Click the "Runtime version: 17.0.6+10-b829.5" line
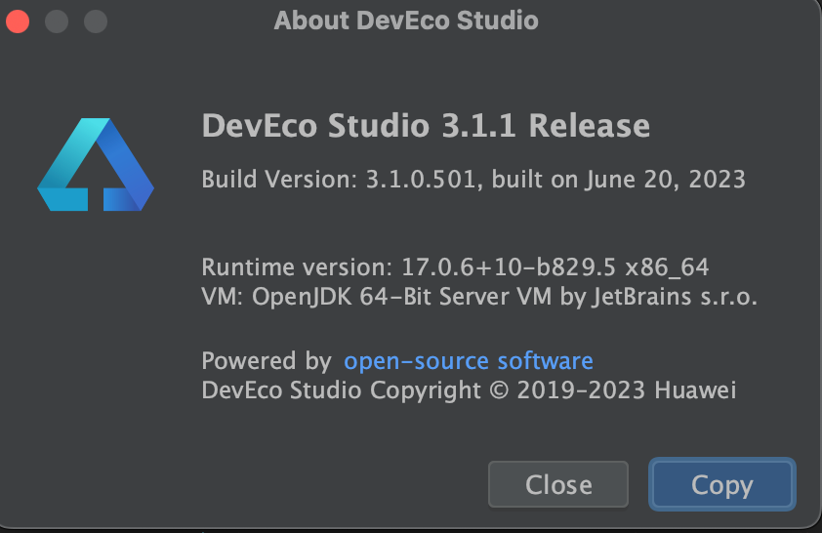Image resolution: width=822 pixels, height=533 pixels. pyautogui.click(x=455, y=267)
